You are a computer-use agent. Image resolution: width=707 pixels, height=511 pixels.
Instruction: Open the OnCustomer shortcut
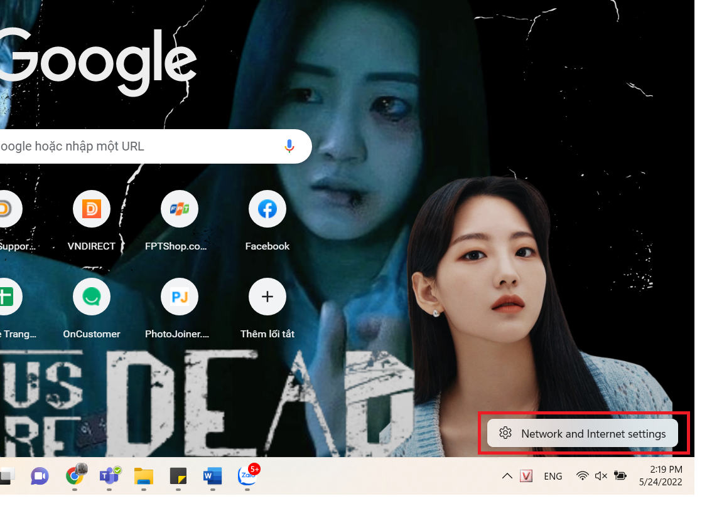point(92,308)
